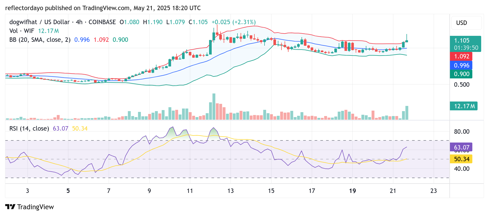Click date label 9 on time axis
This screenshot has height=216, width=489.
tap(149, 191)
